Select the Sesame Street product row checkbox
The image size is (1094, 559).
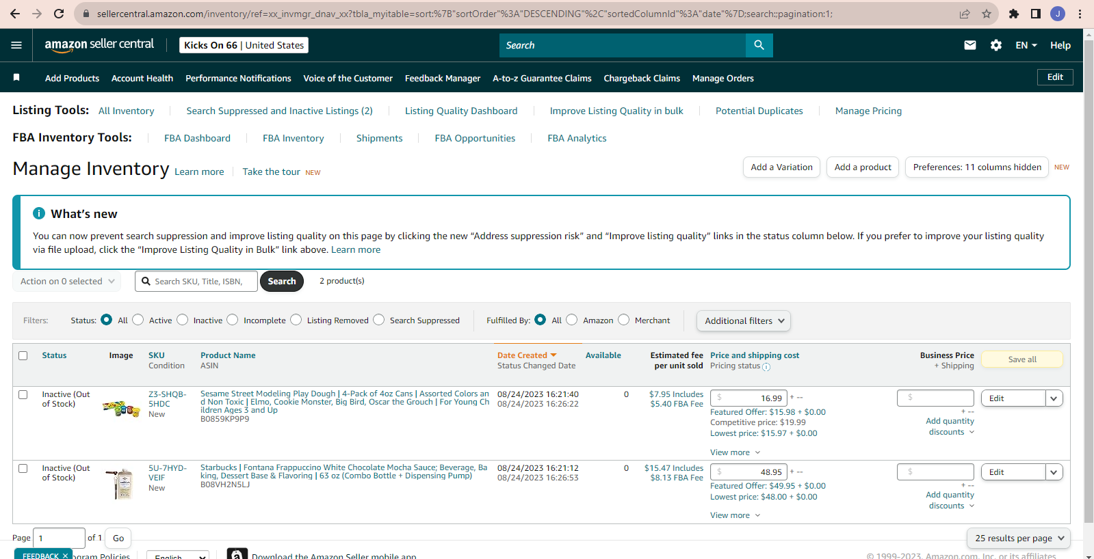click(x=23, y=395)
